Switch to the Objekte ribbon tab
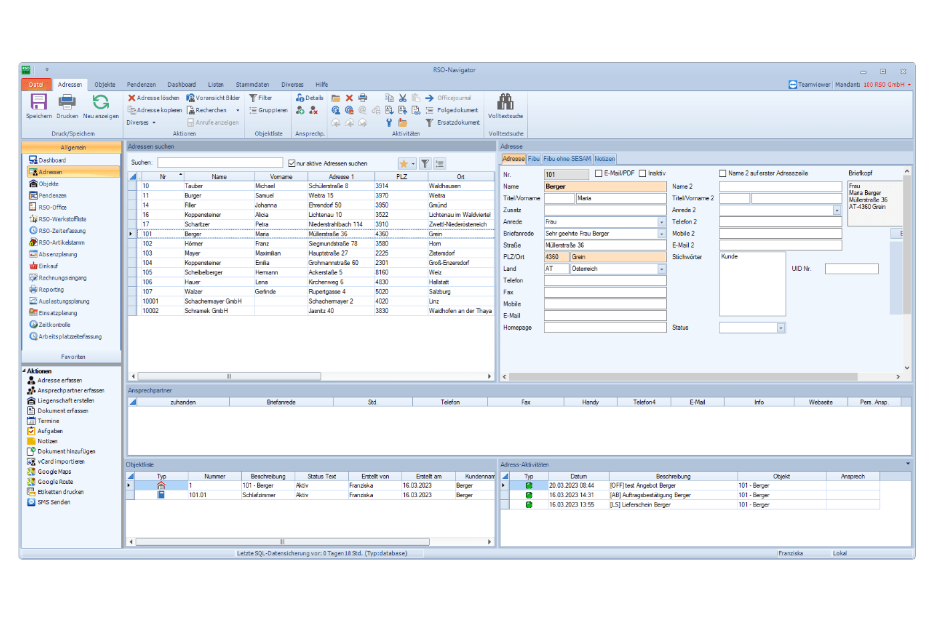Image resolution: width=934 pixels, height=622 pixels. click(105, 85)
